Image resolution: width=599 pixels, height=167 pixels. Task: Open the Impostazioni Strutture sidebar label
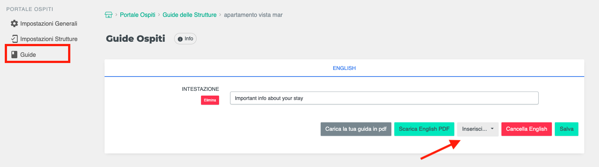[49, 39]
